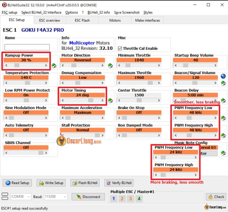Open the question mark help menu
The height and width of the screenshot is (212, 228).
point(83,13)
